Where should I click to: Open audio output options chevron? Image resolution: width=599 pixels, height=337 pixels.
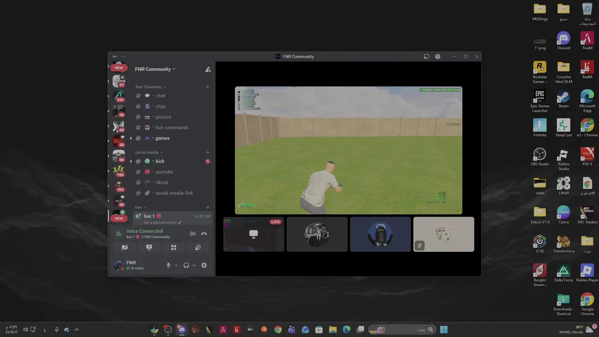pos(194,265)
